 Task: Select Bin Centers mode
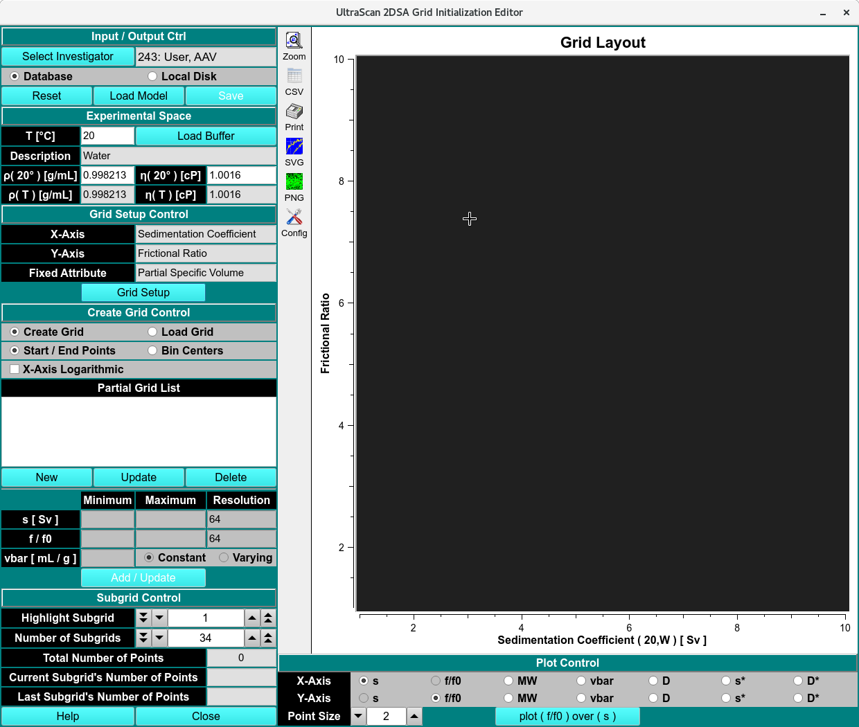(x=152, y=350)
